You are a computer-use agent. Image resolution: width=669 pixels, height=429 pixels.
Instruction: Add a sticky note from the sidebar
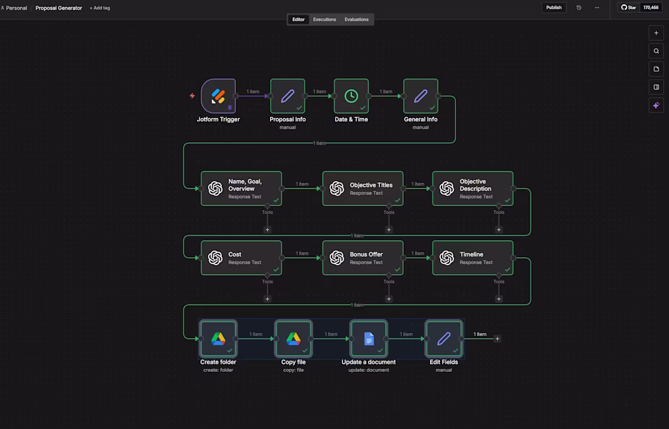(x=656, y=69)
